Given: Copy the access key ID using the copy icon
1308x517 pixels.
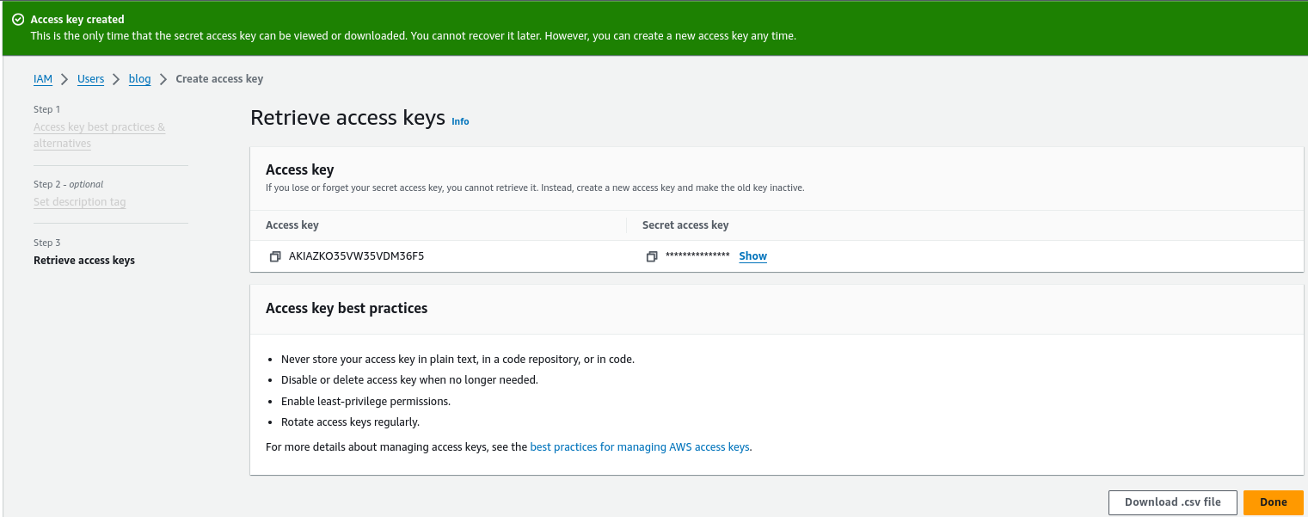Looking at the screenshot, I should point(275,256).
